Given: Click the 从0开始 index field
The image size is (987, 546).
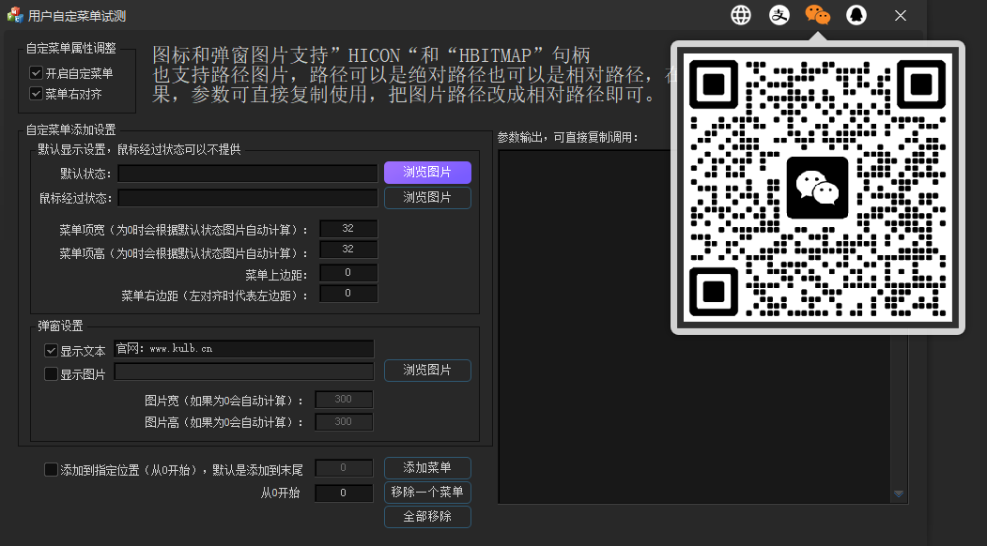Looking at the screenshot, I should (x=344, y=493).
